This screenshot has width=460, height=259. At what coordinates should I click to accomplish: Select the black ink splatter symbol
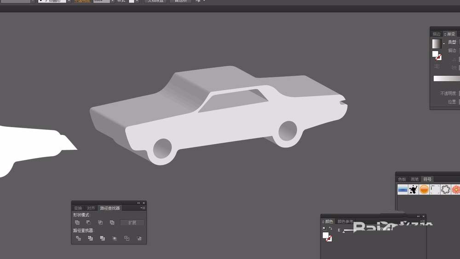[414, 189]
